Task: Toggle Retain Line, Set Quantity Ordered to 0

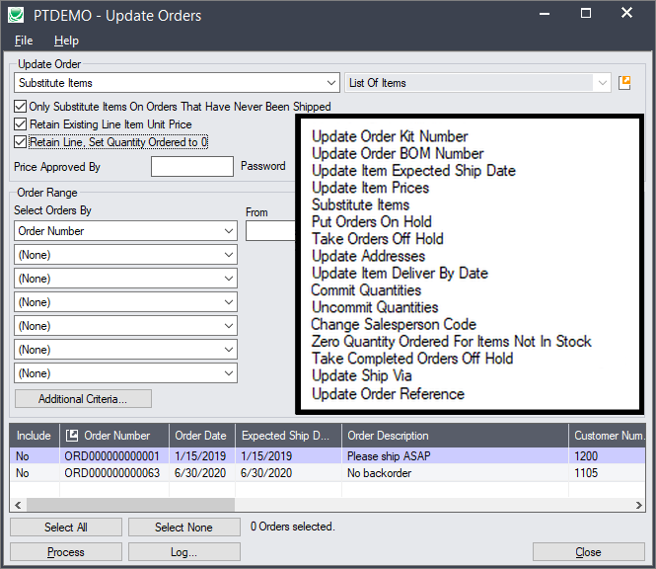Action: [x=21, y=142]
